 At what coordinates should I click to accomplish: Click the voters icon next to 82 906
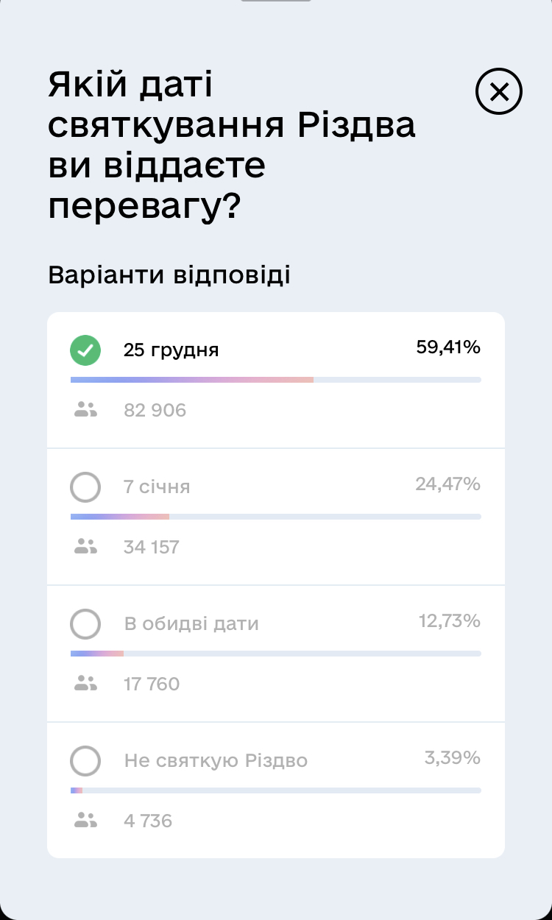pyautogui.click(x=86, y=410)
